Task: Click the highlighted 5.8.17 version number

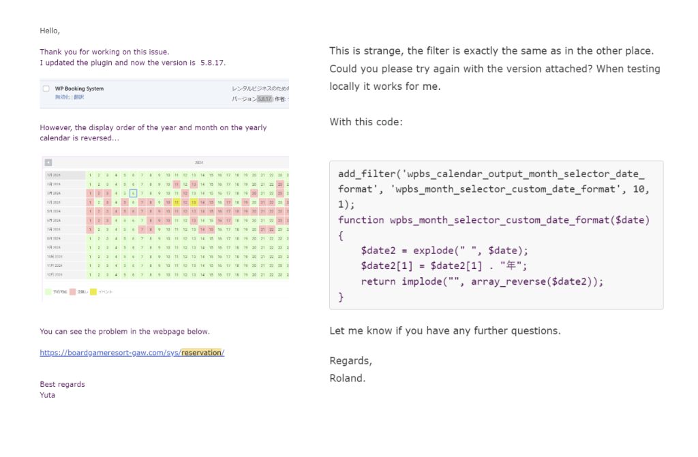Action: [x=264, y=99]
